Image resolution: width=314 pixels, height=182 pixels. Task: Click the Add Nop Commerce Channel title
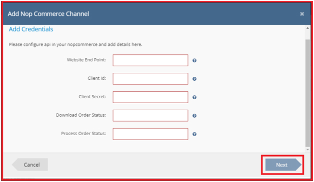pos(48,14)
